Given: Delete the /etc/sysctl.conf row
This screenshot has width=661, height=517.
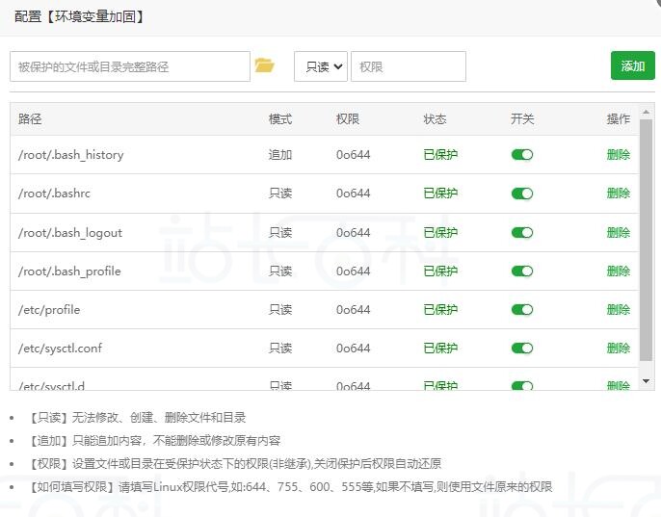Looking at the screenshot, I should pyautogui.click(x=618, y=348).
